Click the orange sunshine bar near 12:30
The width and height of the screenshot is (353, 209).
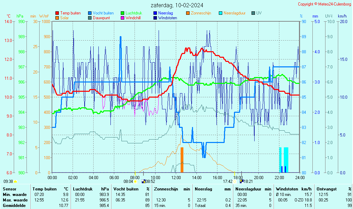(x=182, y=160)
